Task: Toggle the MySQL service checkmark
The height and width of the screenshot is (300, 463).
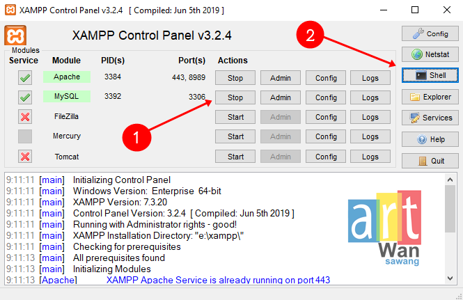Action: tap(25, 97)
